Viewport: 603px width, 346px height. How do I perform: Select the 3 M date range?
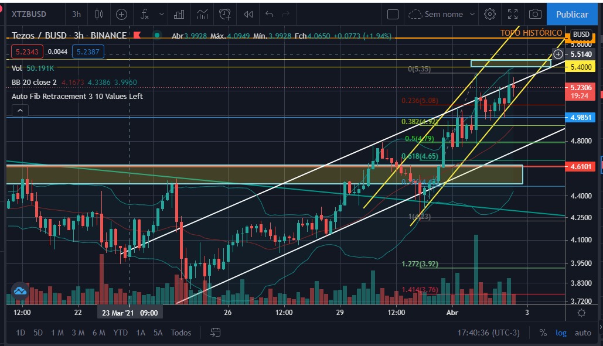78,333
